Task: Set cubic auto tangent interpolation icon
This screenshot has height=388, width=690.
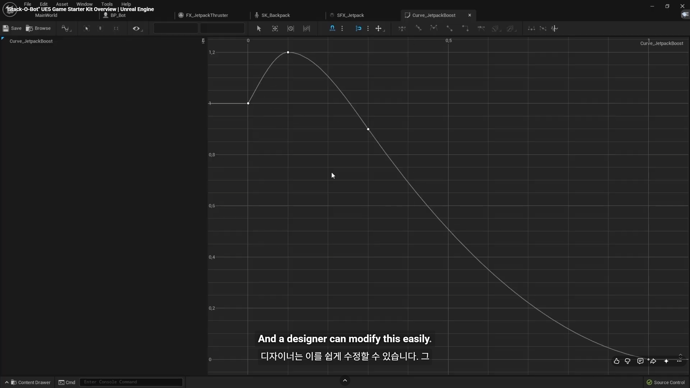Action: [402, 28]
